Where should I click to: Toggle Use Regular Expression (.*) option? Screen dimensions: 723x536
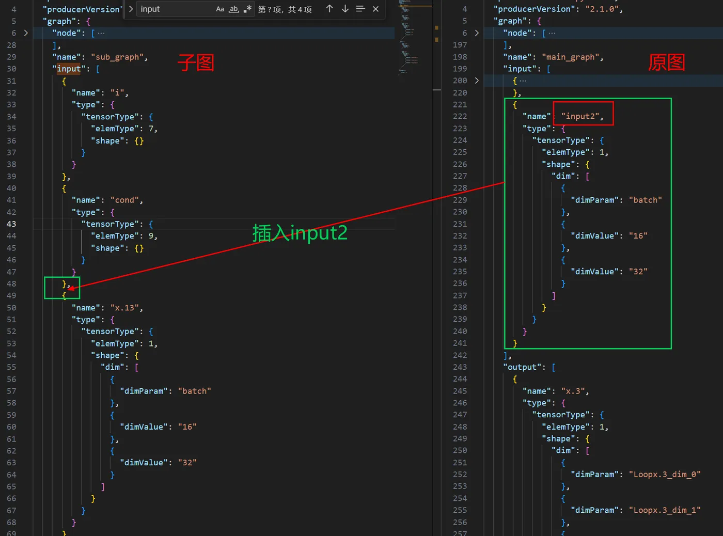[247, 9]
